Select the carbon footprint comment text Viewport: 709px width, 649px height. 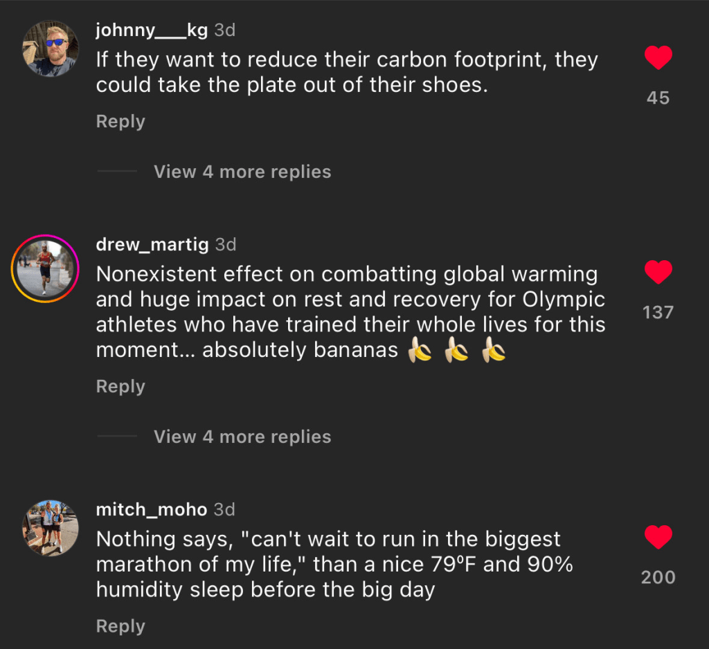point(346,72)
